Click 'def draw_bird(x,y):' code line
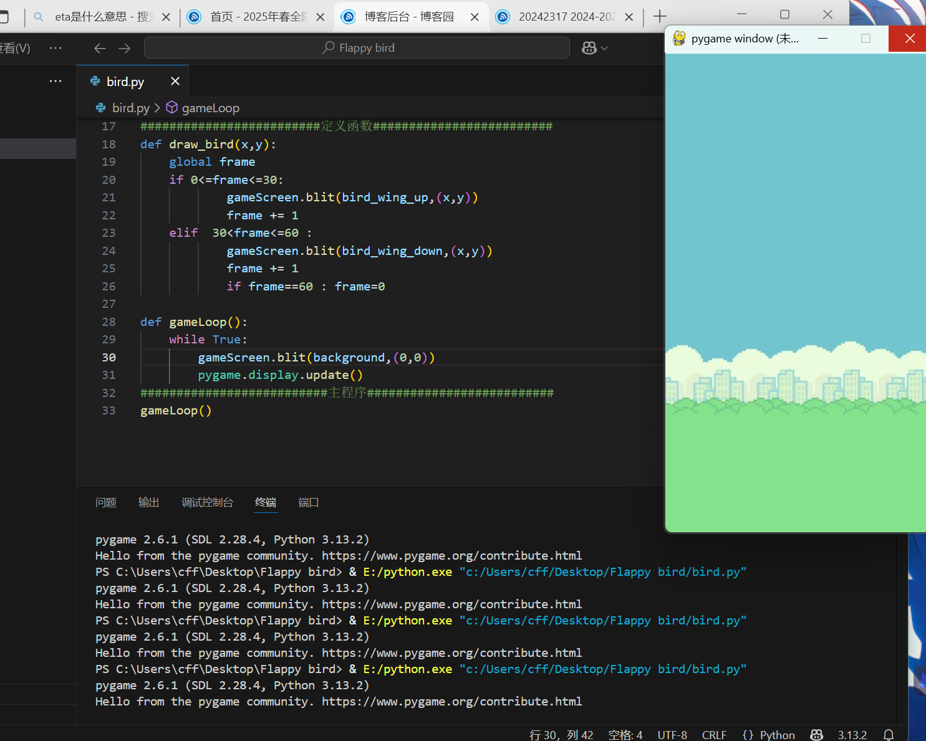 [x=208, y=144]
